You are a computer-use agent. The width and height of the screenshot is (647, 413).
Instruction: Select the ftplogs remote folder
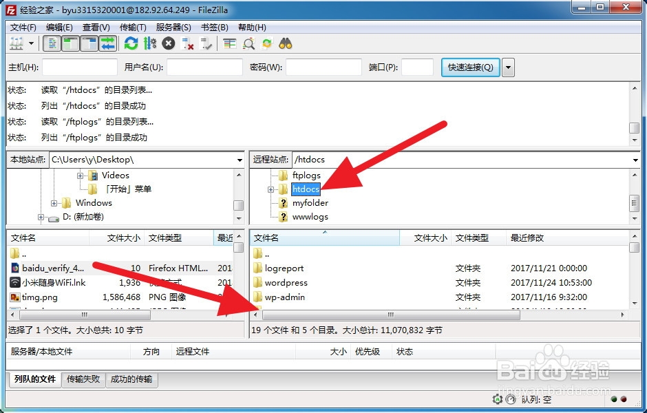pos(306,176)
